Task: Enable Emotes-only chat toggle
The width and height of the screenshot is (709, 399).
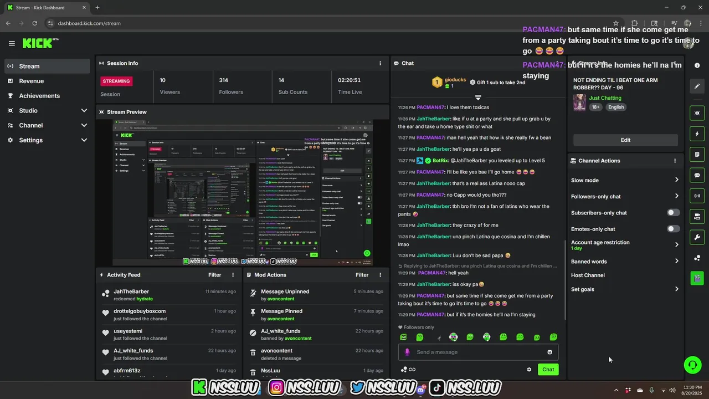Action: pyautogui.click(x=674, y=229)
